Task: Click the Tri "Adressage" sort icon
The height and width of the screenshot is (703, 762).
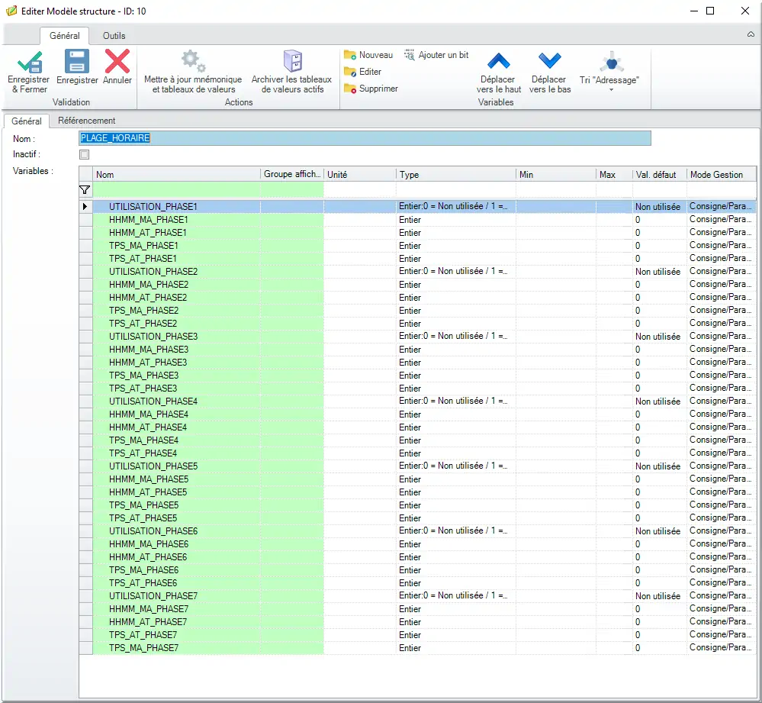Action: click(611, 63)
